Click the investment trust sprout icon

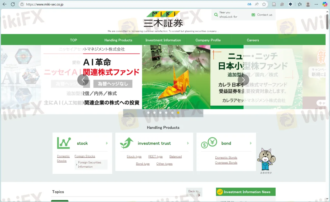pyautogui.click(x=127, y=143)
